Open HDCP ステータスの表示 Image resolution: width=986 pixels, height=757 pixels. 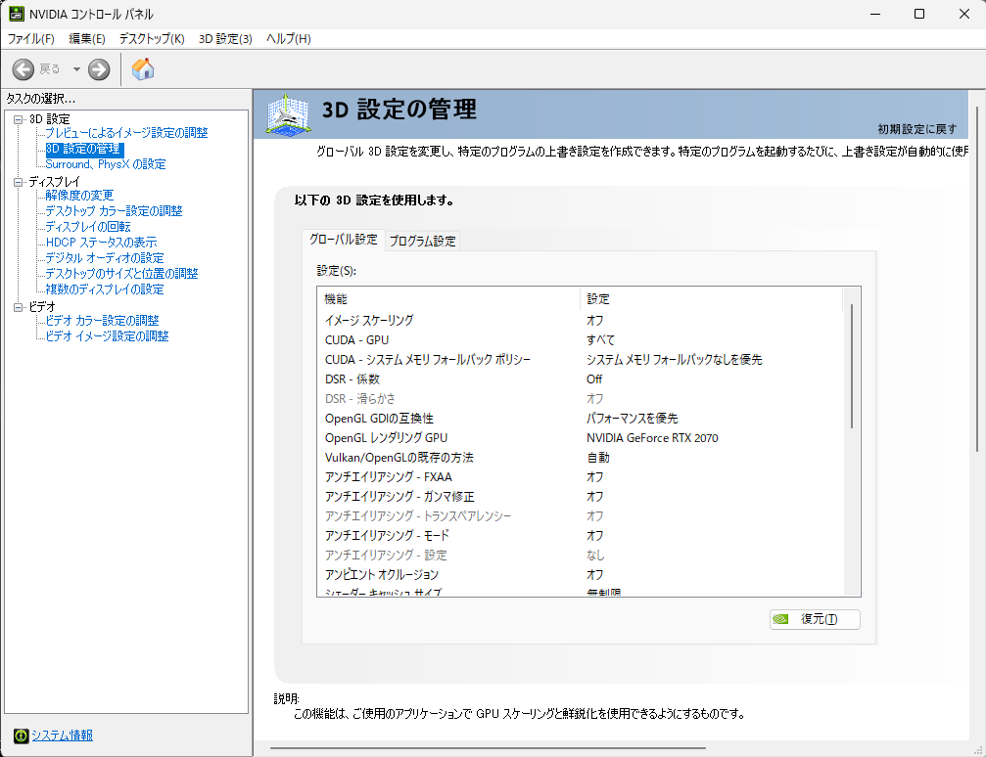point(101,243)
